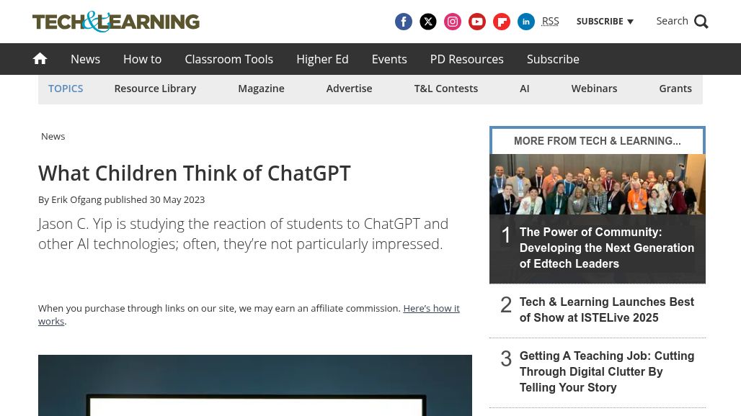Go to the Magazine topic
This screenshot has width=741, height=416.
click(x=262, y=89)
